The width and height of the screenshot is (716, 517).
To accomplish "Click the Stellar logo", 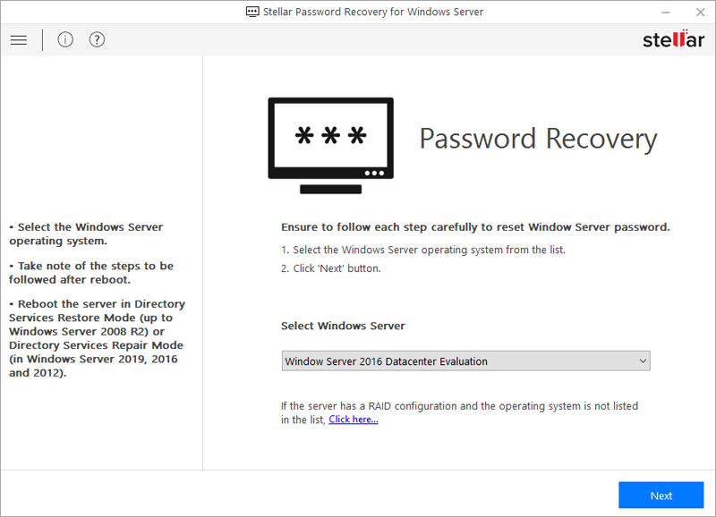I will (x=673, y=40).
